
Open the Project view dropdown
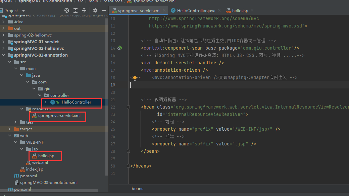coord(23,11)
